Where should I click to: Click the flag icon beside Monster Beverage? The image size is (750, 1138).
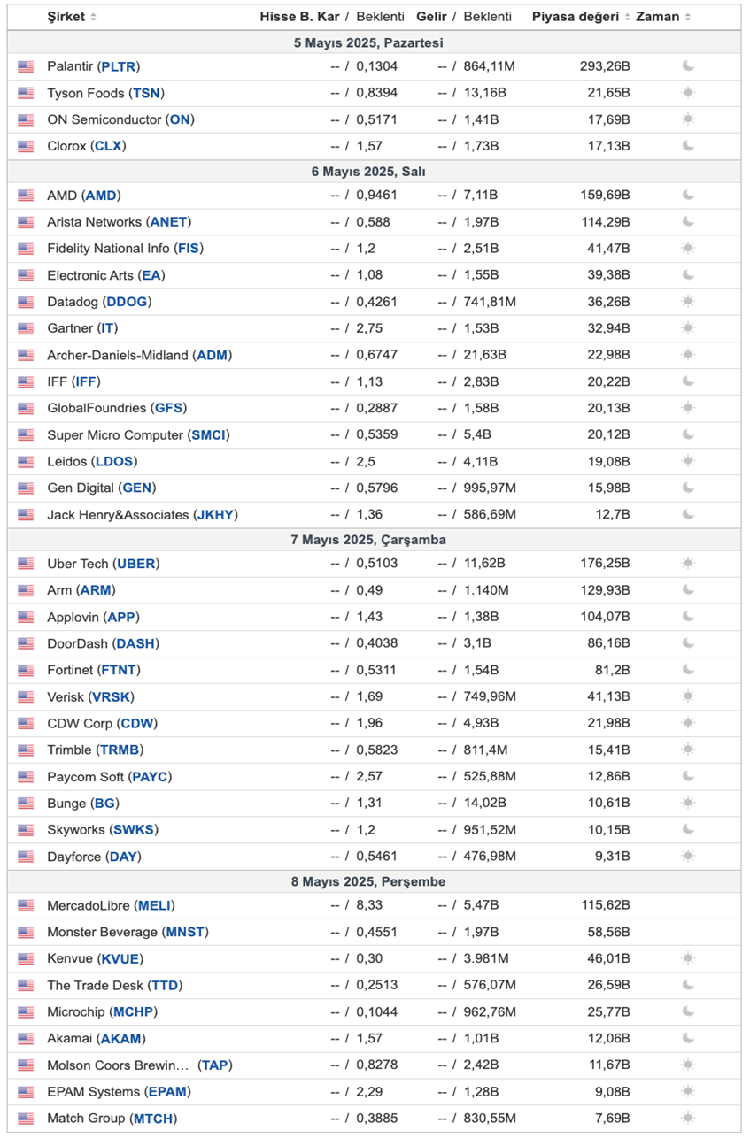[26, 932]
